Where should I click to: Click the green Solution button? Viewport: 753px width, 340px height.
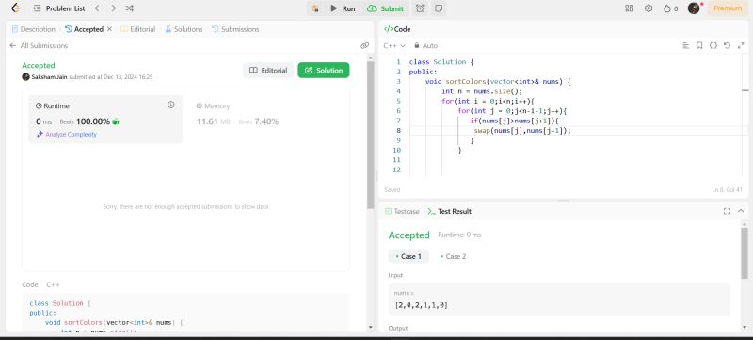(x=324, y=70)
